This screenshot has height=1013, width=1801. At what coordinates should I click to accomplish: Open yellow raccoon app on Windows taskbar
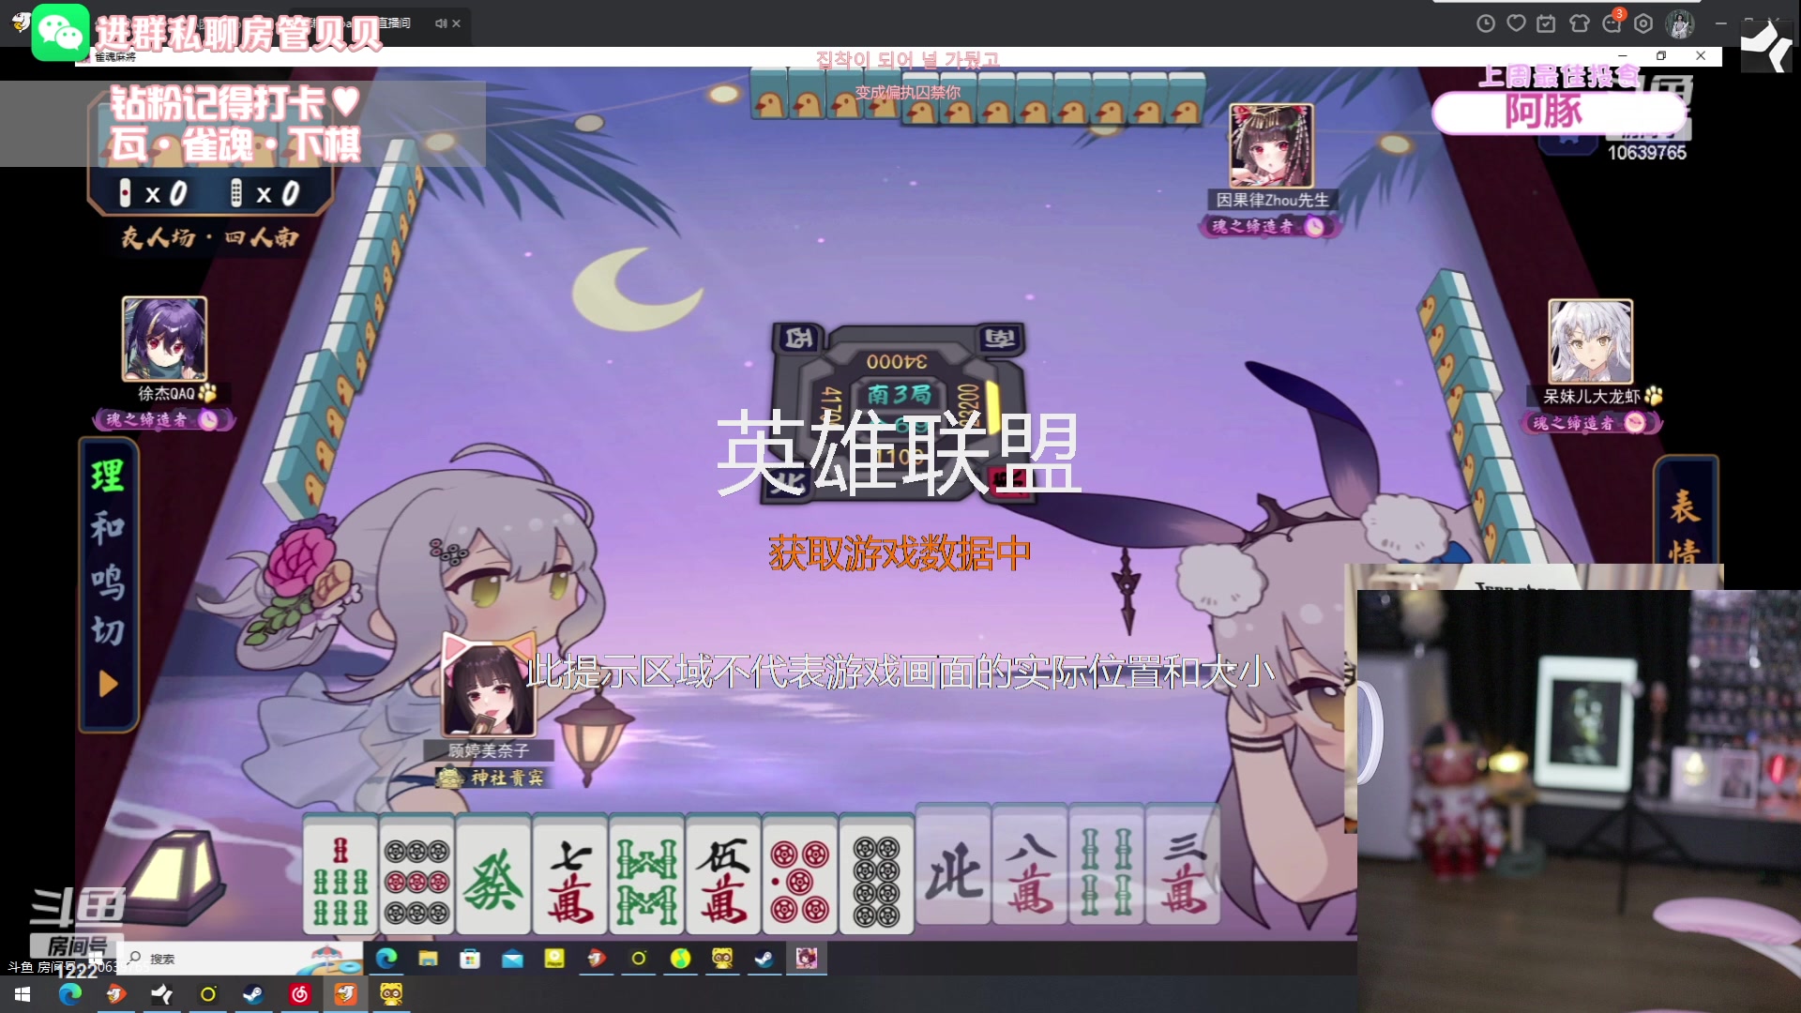(x=391, y=994)
